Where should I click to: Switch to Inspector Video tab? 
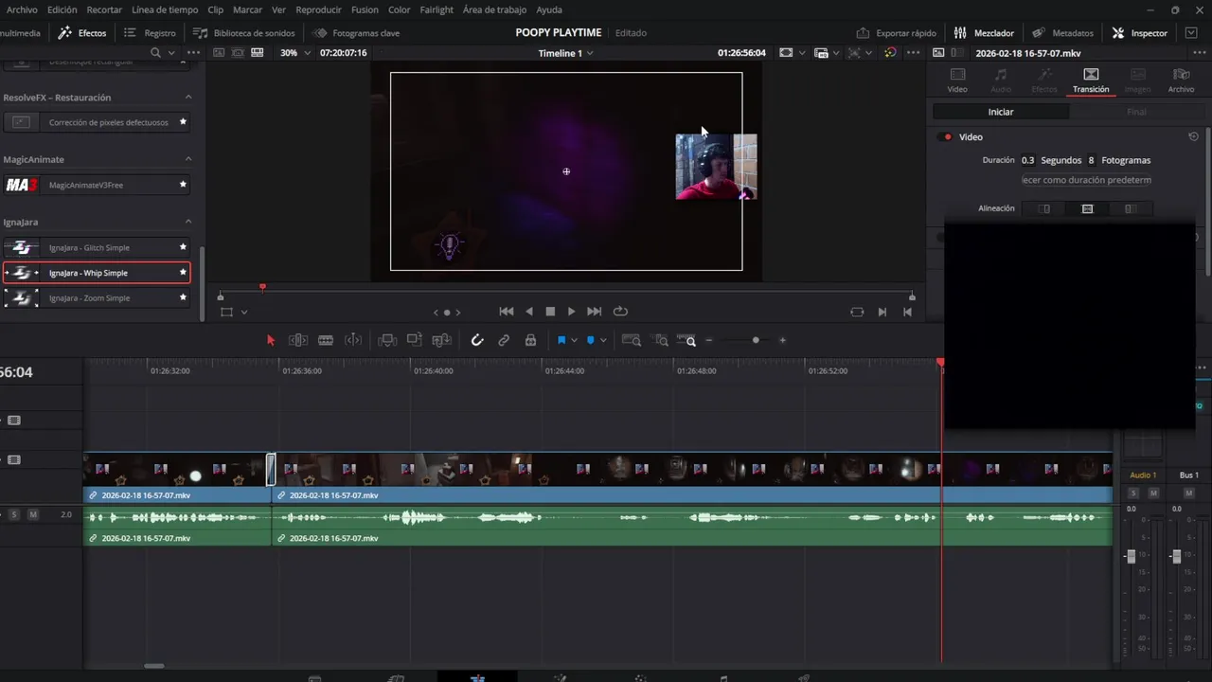[x=957, y=81]
